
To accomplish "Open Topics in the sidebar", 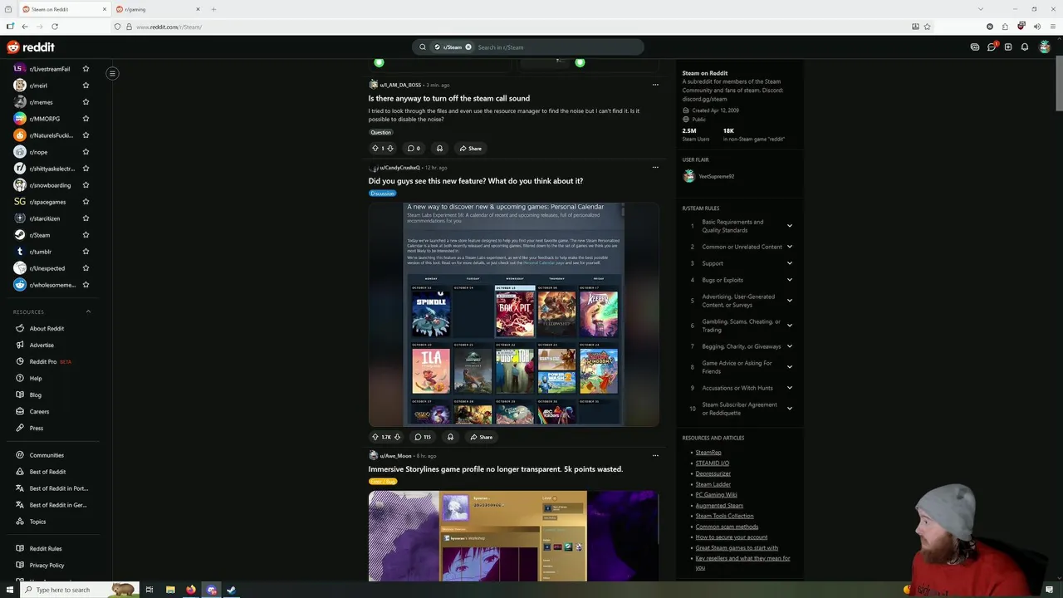I will [x=37, y=522].
